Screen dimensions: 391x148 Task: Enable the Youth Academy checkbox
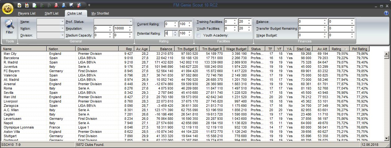click(199, 35)
